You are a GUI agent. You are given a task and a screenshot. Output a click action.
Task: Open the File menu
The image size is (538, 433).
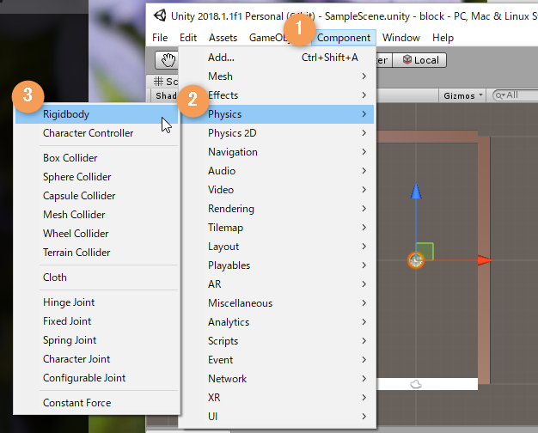160,38
